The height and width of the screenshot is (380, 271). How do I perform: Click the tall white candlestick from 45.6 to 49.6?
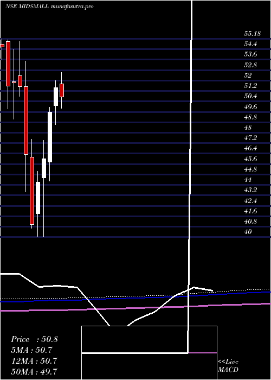[x=50, y=137]
